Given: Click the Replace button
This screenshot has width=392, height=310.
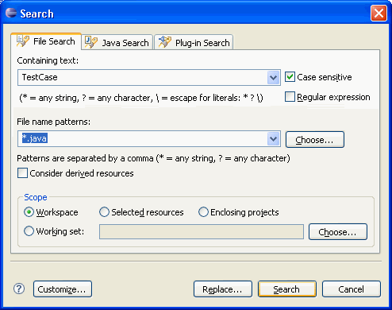Looking at the screenshot, I should 223,289.
